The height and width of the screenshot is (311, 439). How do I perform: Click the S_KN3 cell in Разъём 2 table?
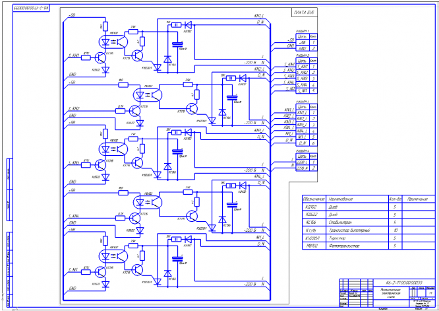coord(303,79)
